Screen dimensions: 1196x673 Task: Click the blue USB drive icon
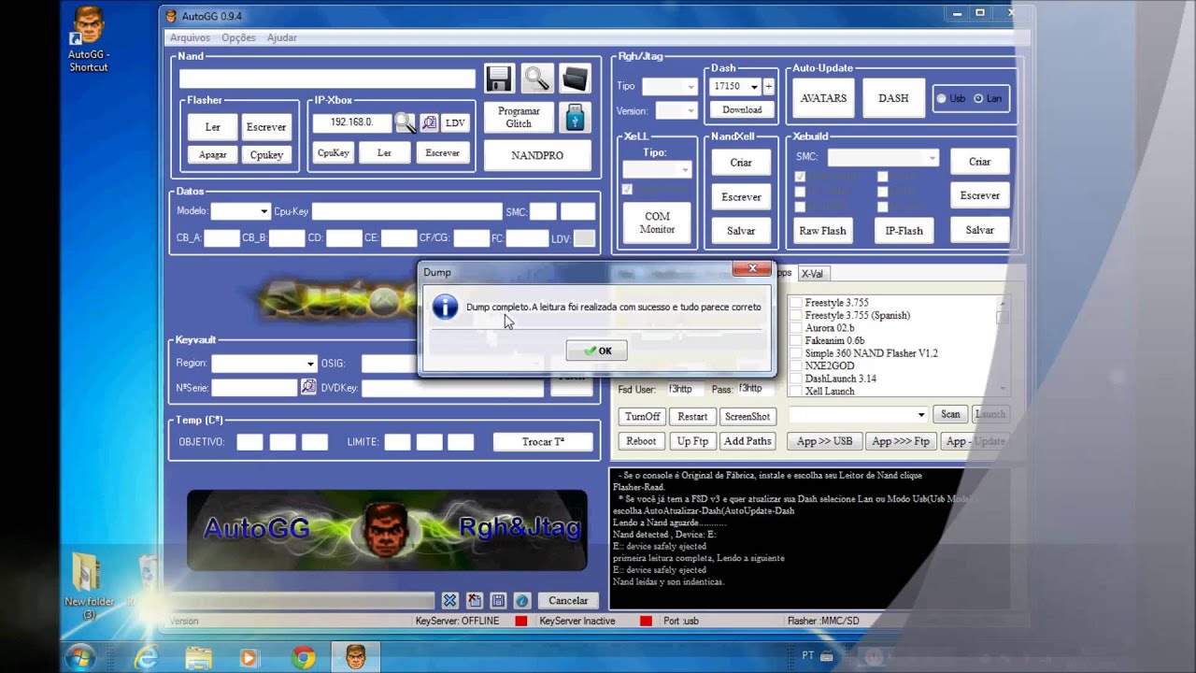tap(575, 118)
